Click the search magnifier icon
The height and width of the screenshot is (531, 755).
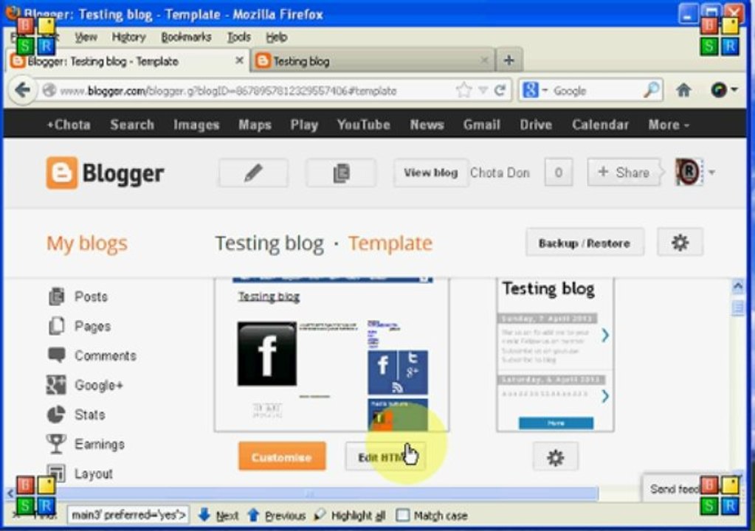click(651, 90)
